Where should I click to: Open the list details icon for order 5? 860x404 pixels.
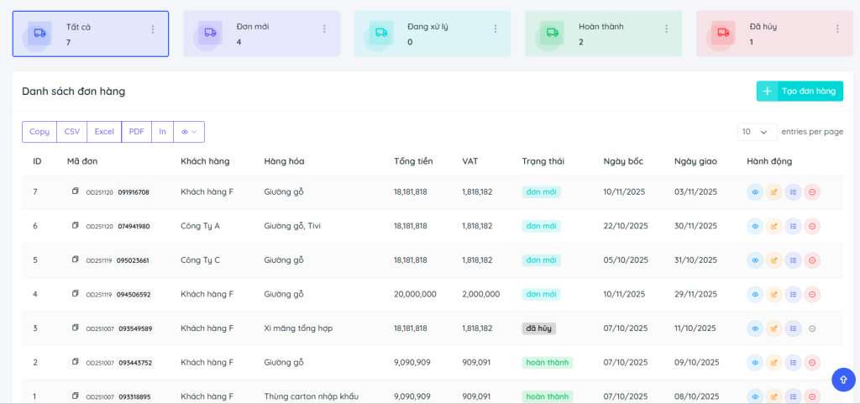(793, 260)
